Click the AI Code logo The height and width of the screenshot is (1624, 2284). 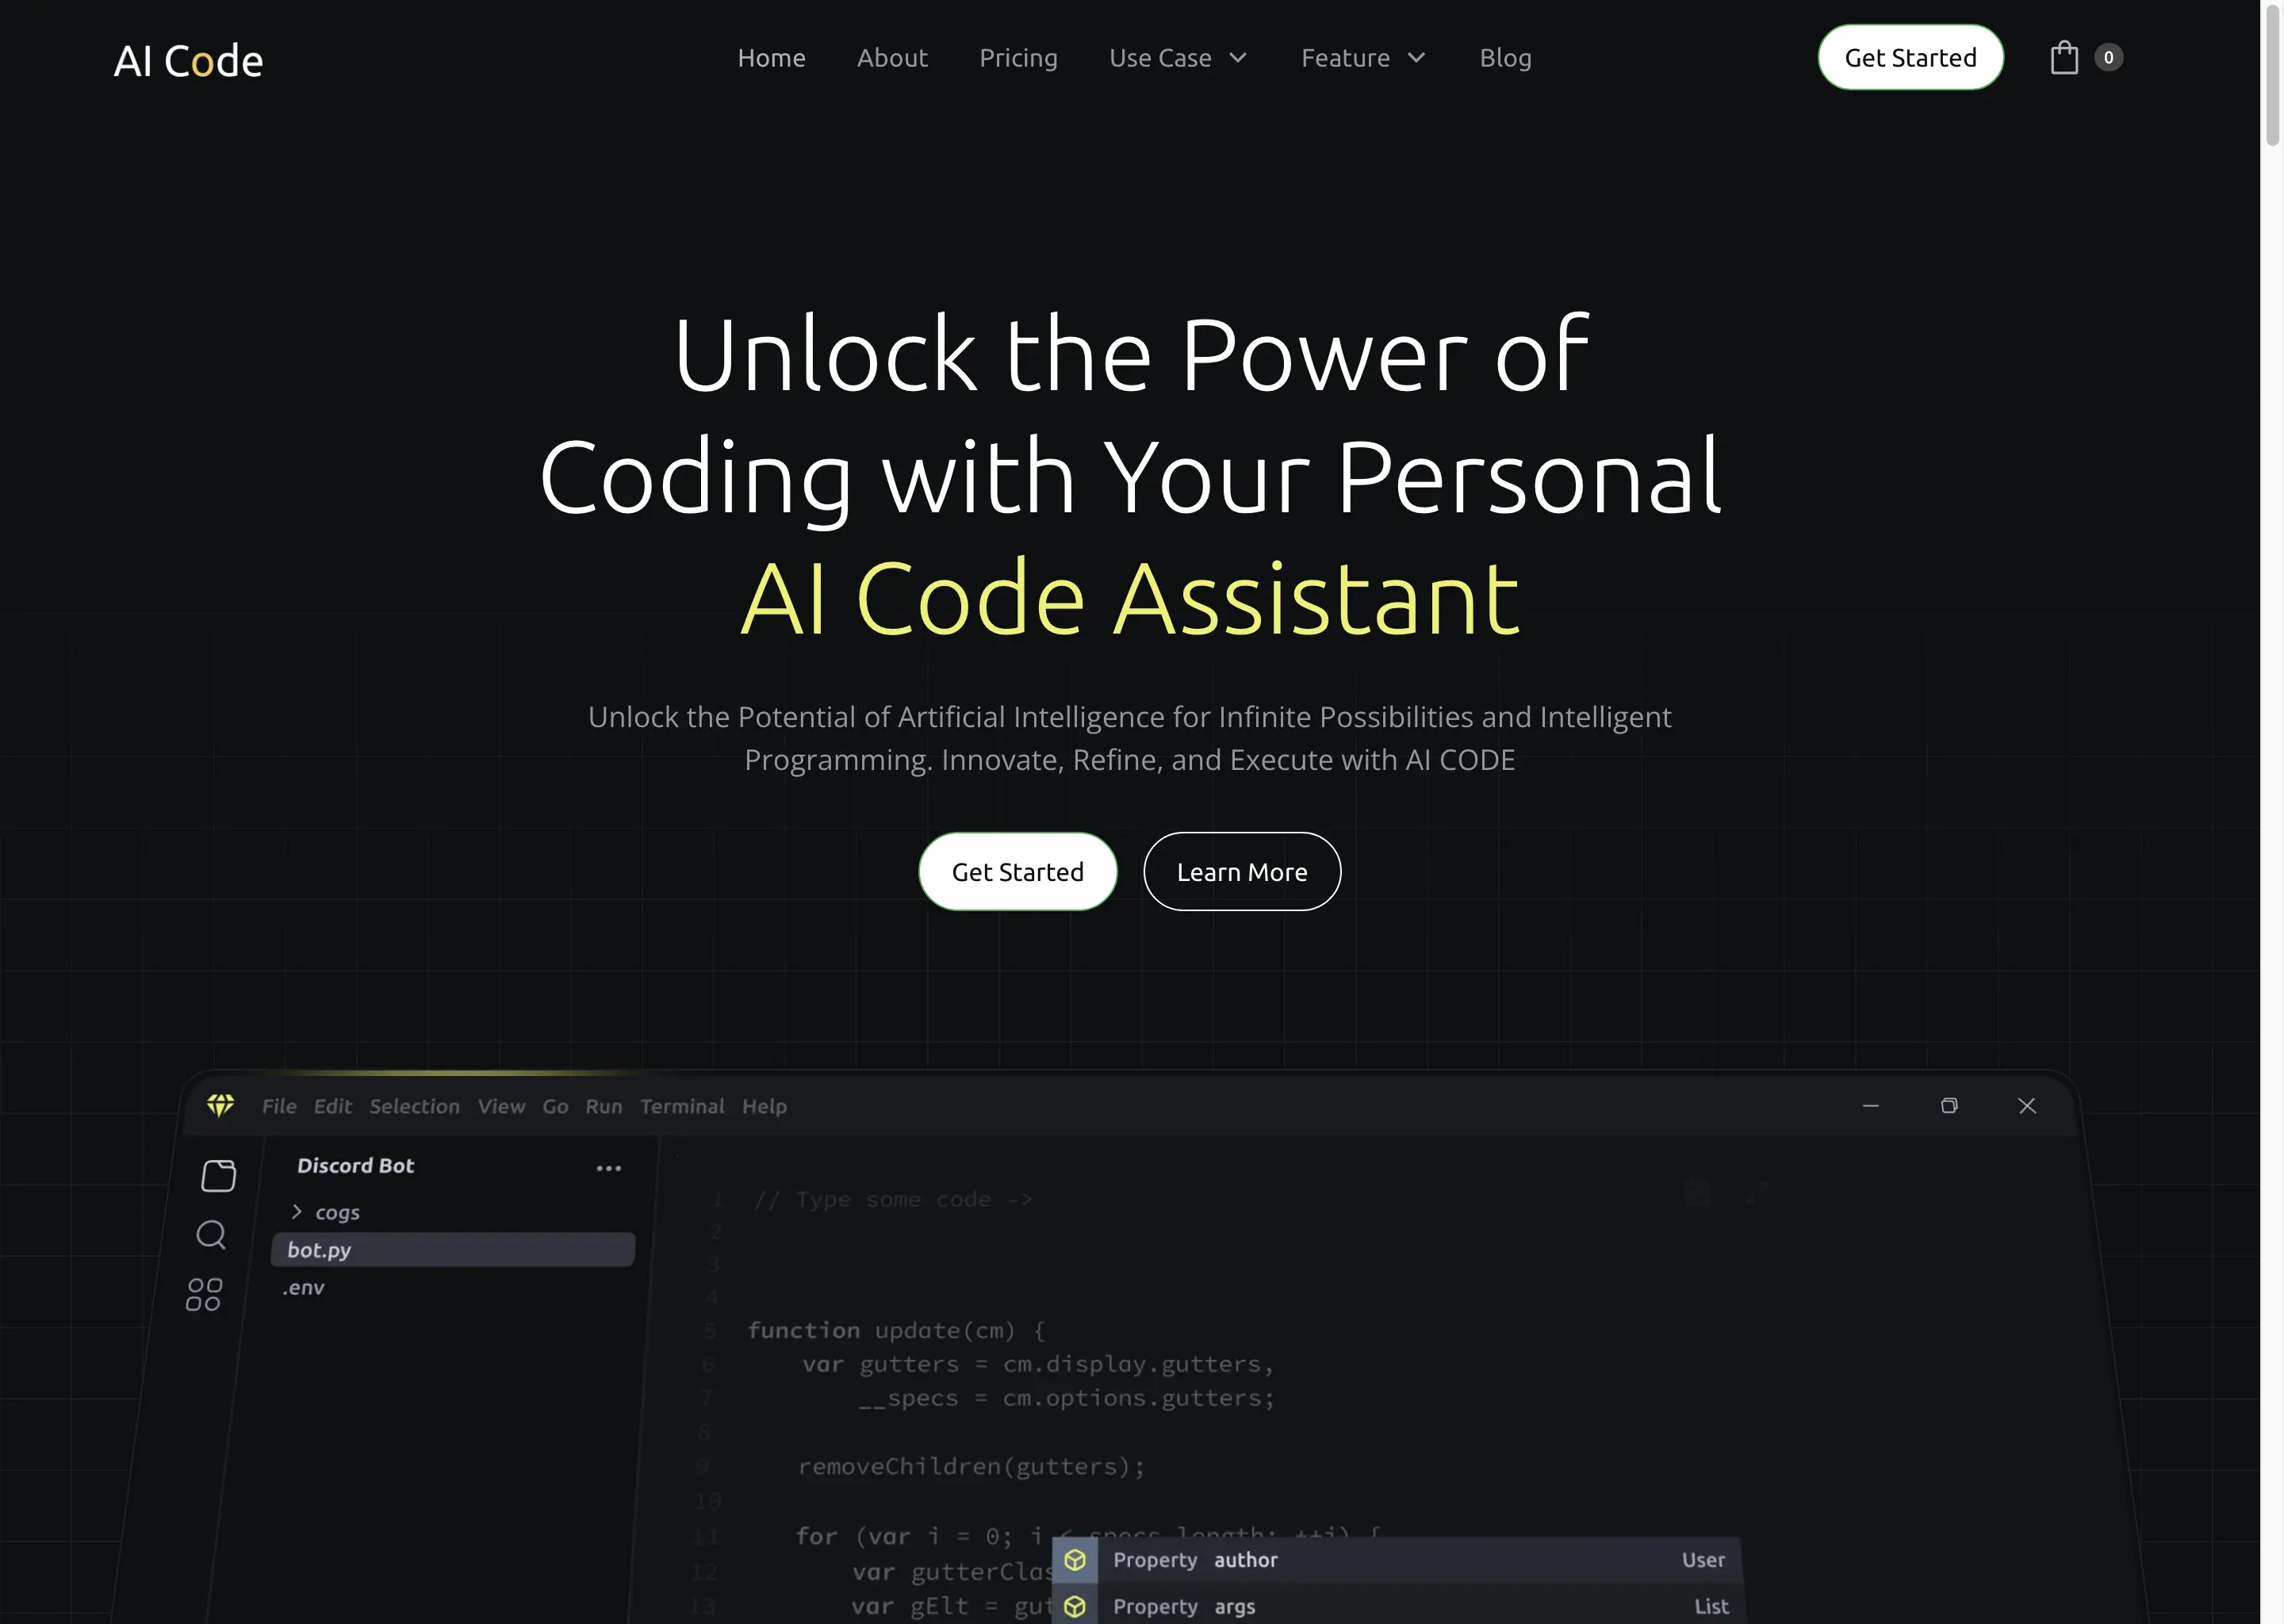[x=189, y=59]
